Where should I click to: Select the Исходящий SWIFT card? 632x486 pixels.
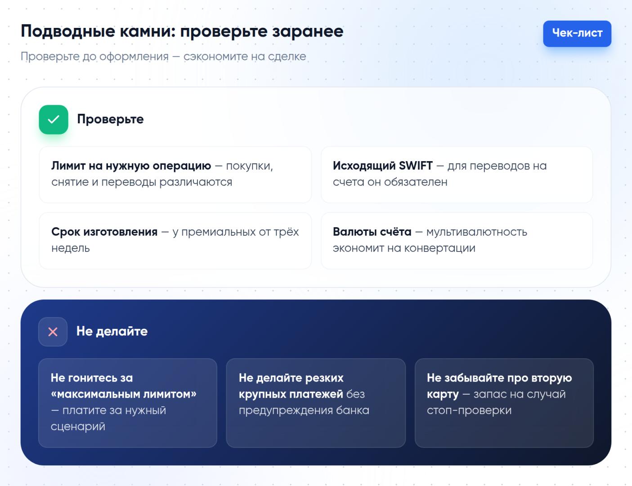pos(457,175)
